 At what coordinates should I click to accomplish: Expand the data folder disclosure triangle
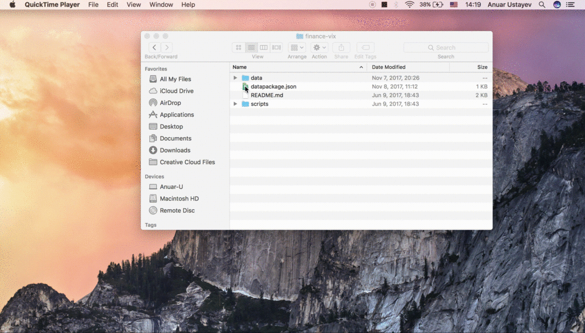(235, 78)
